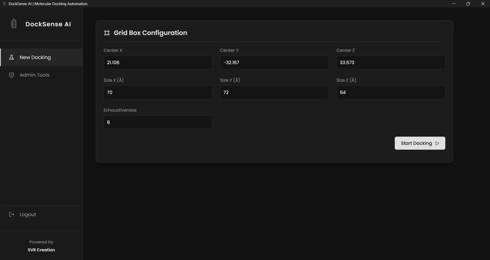This screenshot has height=260, width=490.
Task: Click the Size X (Å) label
Action: [x=114, y=80]
